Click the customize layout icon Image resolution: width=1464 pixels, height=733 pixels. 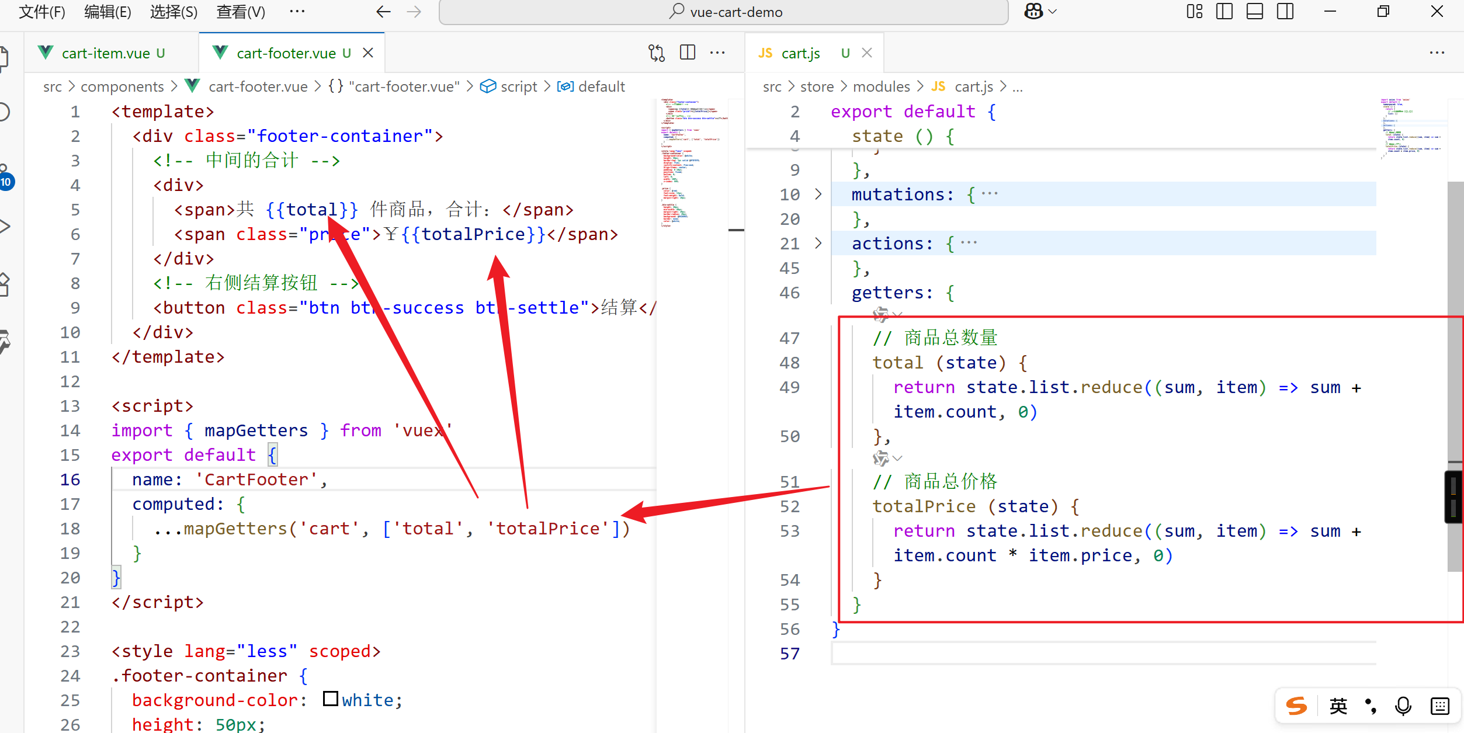coord(1195,12)
